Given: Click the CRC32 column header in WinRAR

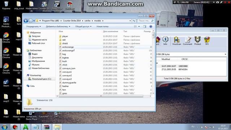Looking at the screenshot, I should point(184,59).
